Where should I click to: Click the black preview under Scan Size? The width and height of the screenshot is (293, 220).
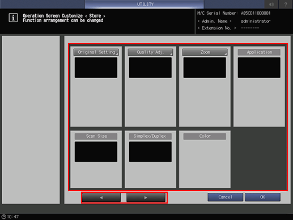click(96, 152)
